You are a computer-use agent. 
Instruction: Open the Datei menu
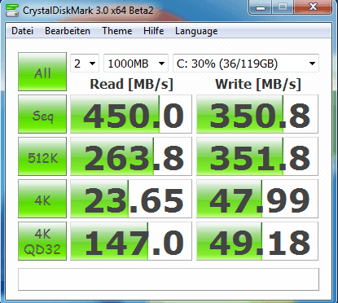(x=22, y=31)
